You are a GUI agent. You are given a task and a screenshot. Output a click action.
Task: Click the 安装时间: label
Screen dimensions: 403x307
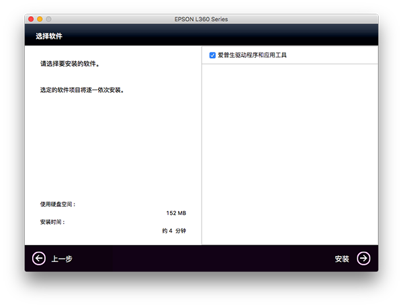click(52, 222)
